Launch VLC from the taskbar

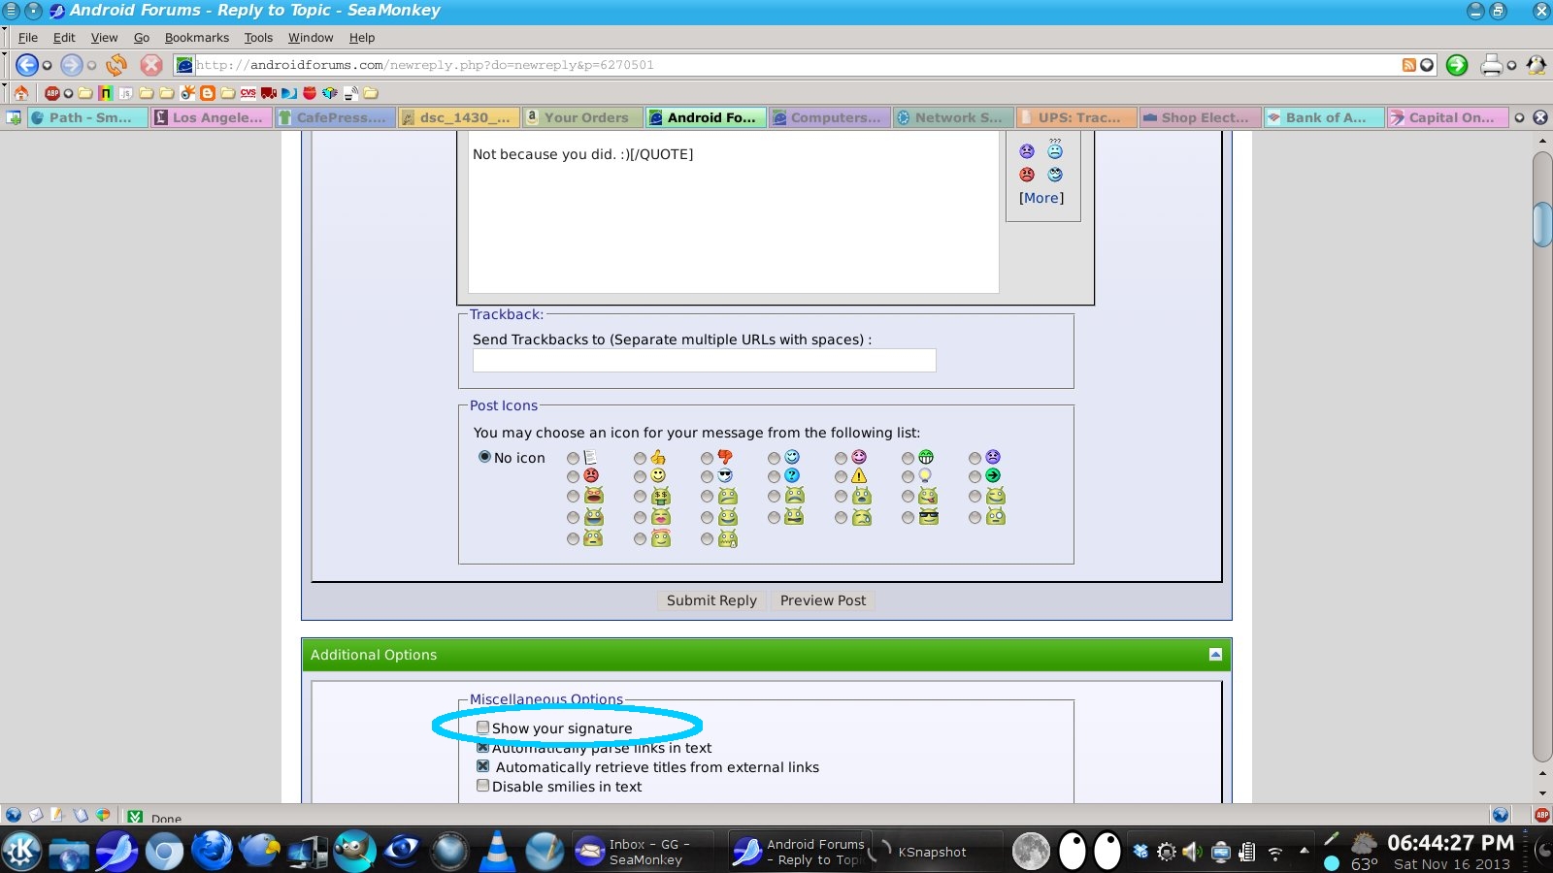[x=498, y=851]
